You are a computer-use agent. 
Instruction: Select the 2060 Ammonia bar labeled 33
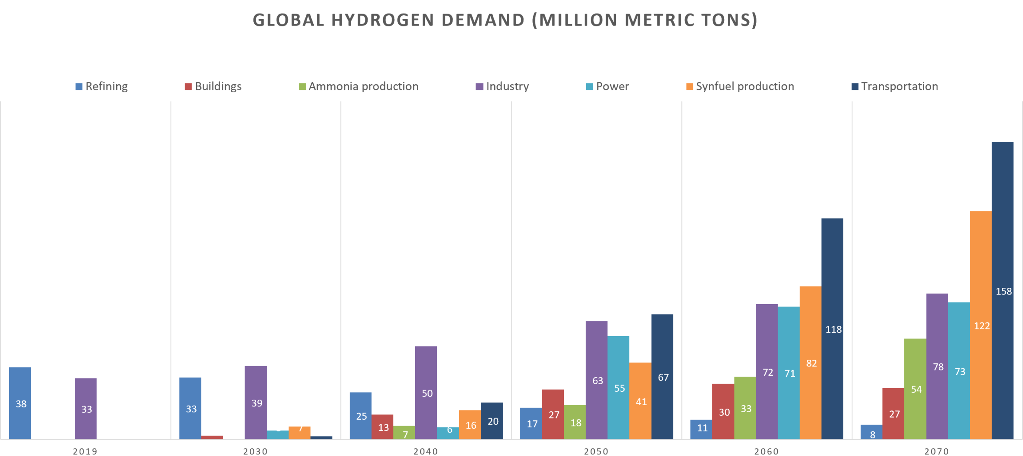[x=745, y=408]
